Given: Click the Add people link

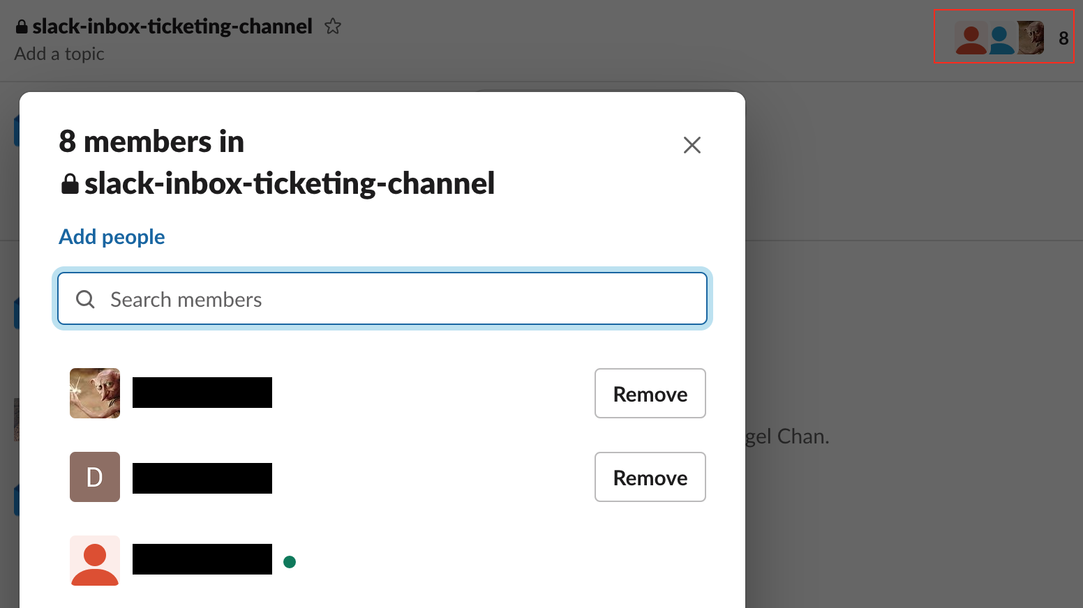Looking at the screenshot, I should pyautogui.click(x=112, y=236).
